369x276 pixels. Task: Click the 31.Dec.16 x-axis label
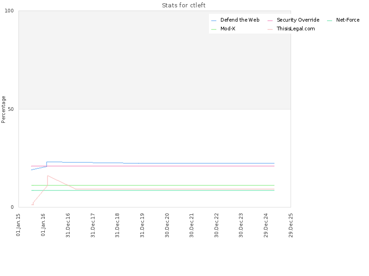pyautogui.click(x=68, y=225)
